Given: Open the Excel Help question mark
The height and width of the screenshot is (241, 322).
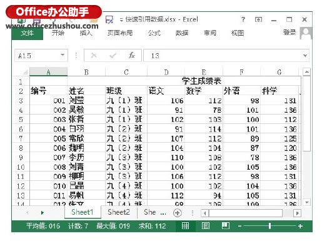Looking at the screenshot, I should tap(243, 19).
